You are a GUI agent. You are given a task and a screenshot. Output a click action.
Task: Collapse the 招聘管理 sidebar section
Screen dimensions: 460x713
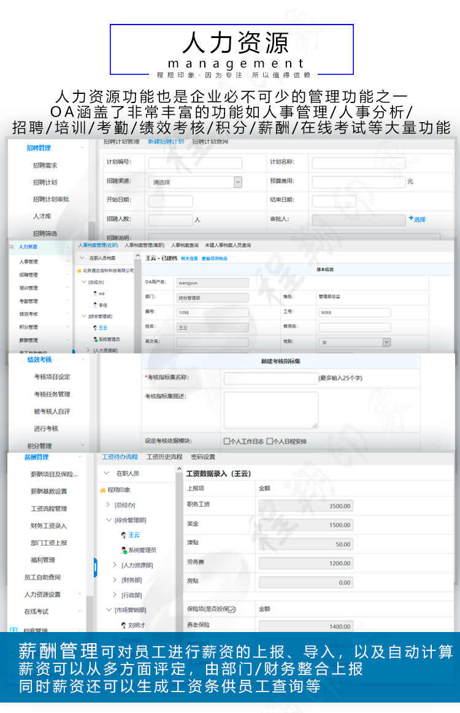[x=82, y=148]
